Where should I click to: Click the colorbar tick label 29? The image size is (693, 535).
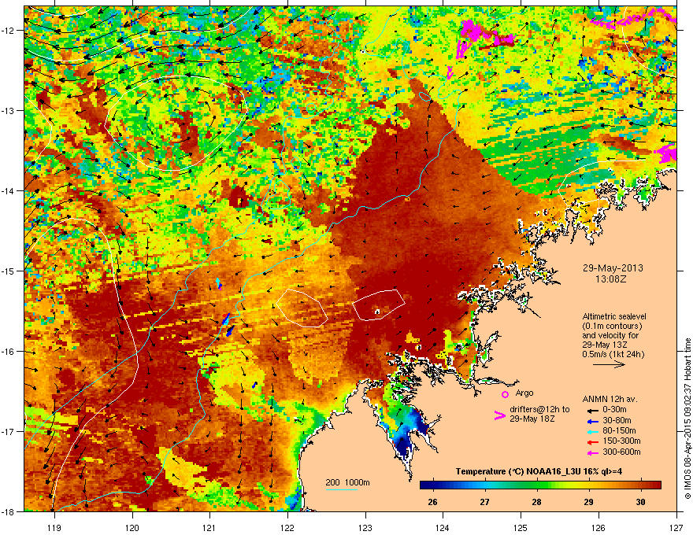click(x=589, y=502)
